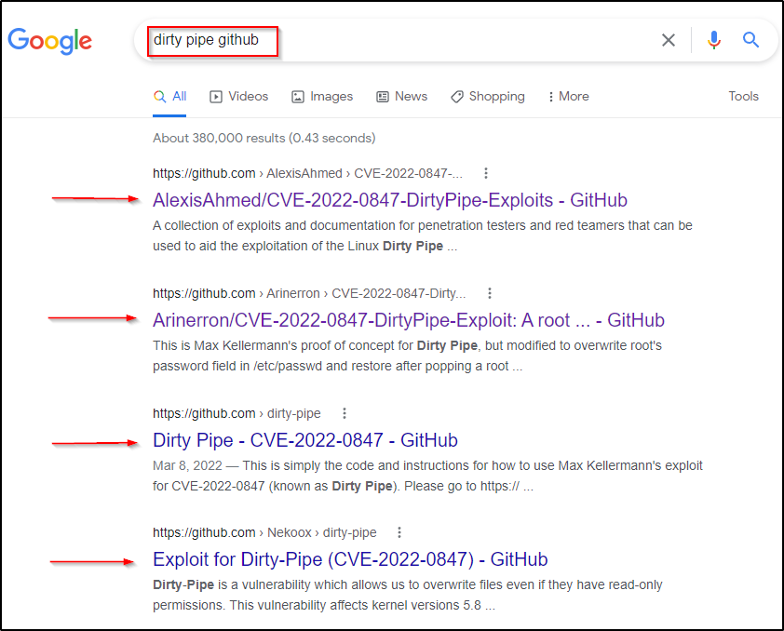Switch to the Videos tab

(x=239, y=97)
